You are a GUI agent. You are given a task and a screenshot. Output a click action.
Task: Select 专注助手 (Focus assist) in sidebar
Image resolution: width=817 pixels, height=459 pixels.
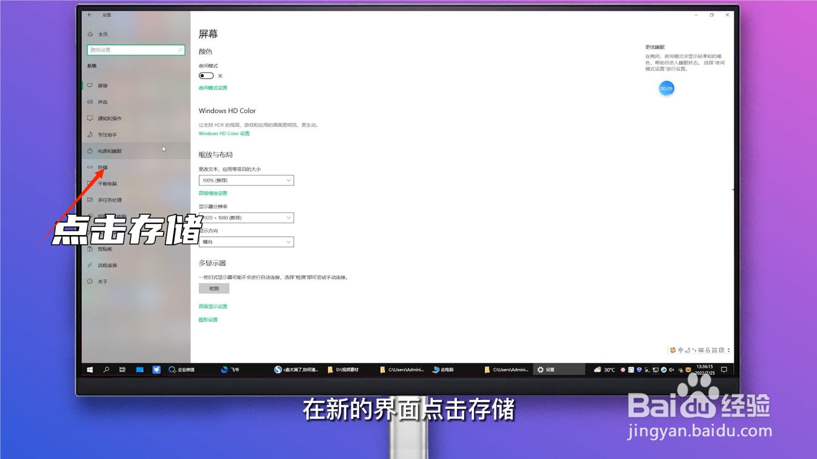(x=106, y=135)
